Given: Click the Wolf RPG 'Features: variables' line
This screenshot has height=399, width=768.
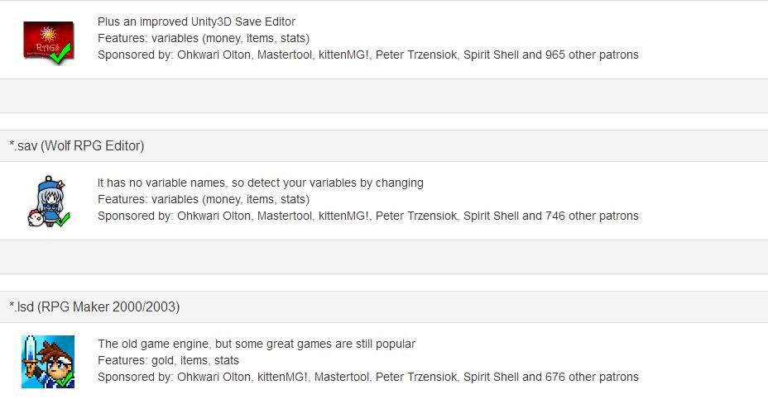Looking at the screenshot, I should (204, 199).
